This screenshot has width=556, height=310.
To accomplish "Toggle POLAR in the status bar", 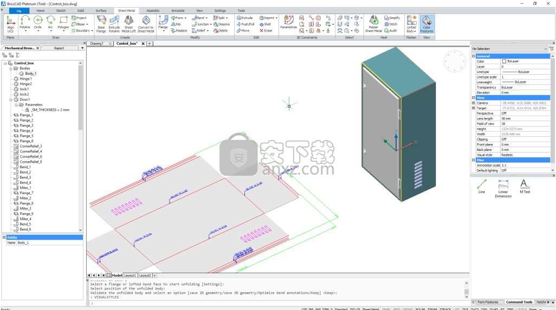I will 420,309.
